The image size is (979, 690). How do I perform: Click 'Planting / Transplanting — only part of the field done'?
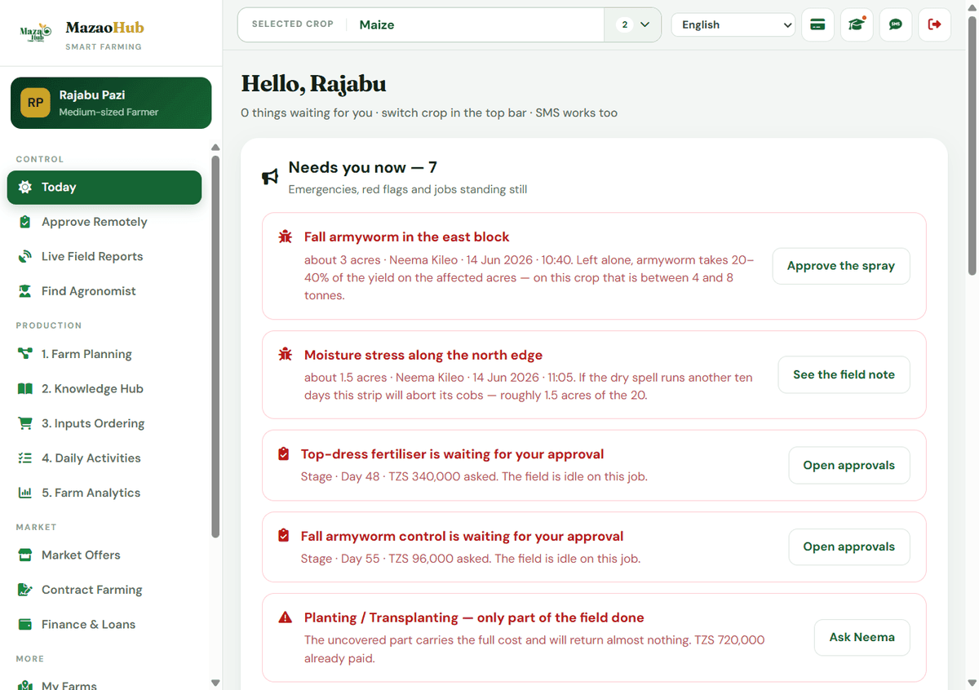click(474, 617)
